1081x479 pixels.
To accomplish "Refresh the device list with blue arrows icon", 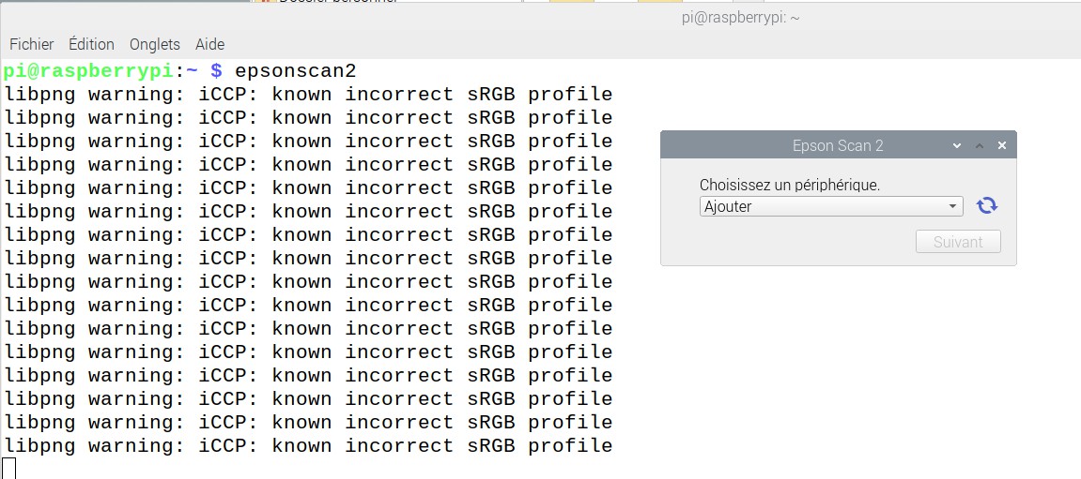I will click(x=986, y=205).
